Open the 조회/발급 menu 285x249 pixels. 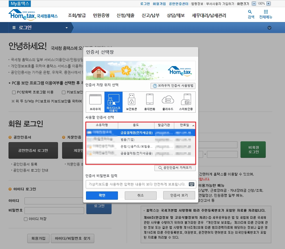click(77, 15)
